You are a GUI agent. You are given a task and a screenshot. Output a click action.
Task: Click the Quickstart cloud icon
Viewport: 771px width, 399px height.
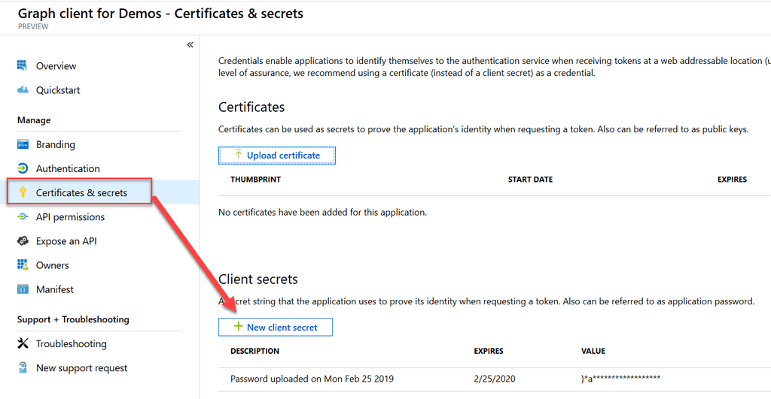(x=23, y=90)
